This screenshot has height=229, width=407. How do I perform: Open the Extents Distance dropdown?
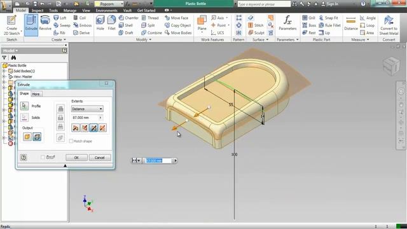(x=87, y=109)
